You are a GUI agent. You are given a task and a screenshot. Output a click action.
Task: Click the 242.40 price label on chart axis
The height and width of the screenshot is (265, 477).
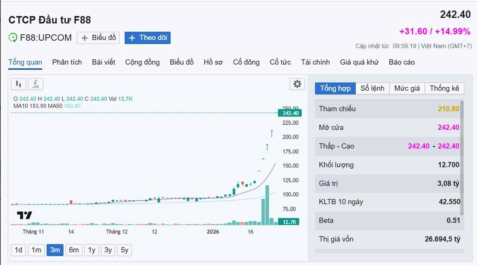click(290, 113)
